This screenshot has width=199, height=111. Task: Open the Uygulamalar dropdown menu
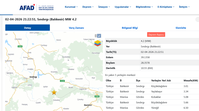pyautogui.click(x=123, y=7)
